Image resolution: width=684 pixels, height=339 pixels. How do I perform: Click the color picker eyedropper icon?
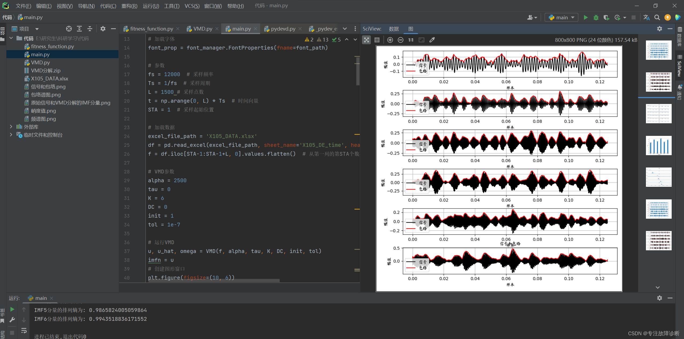tap(432, 40)
